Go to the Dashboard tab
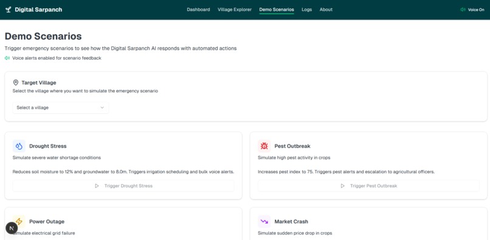 click(198, 10)
